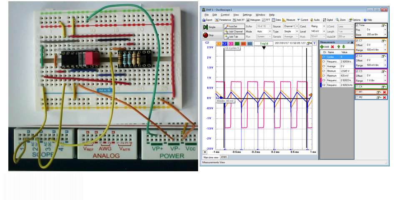400x200 pixels.
Task: Delete measurement with red X icon
Action: tap(332, 47)
